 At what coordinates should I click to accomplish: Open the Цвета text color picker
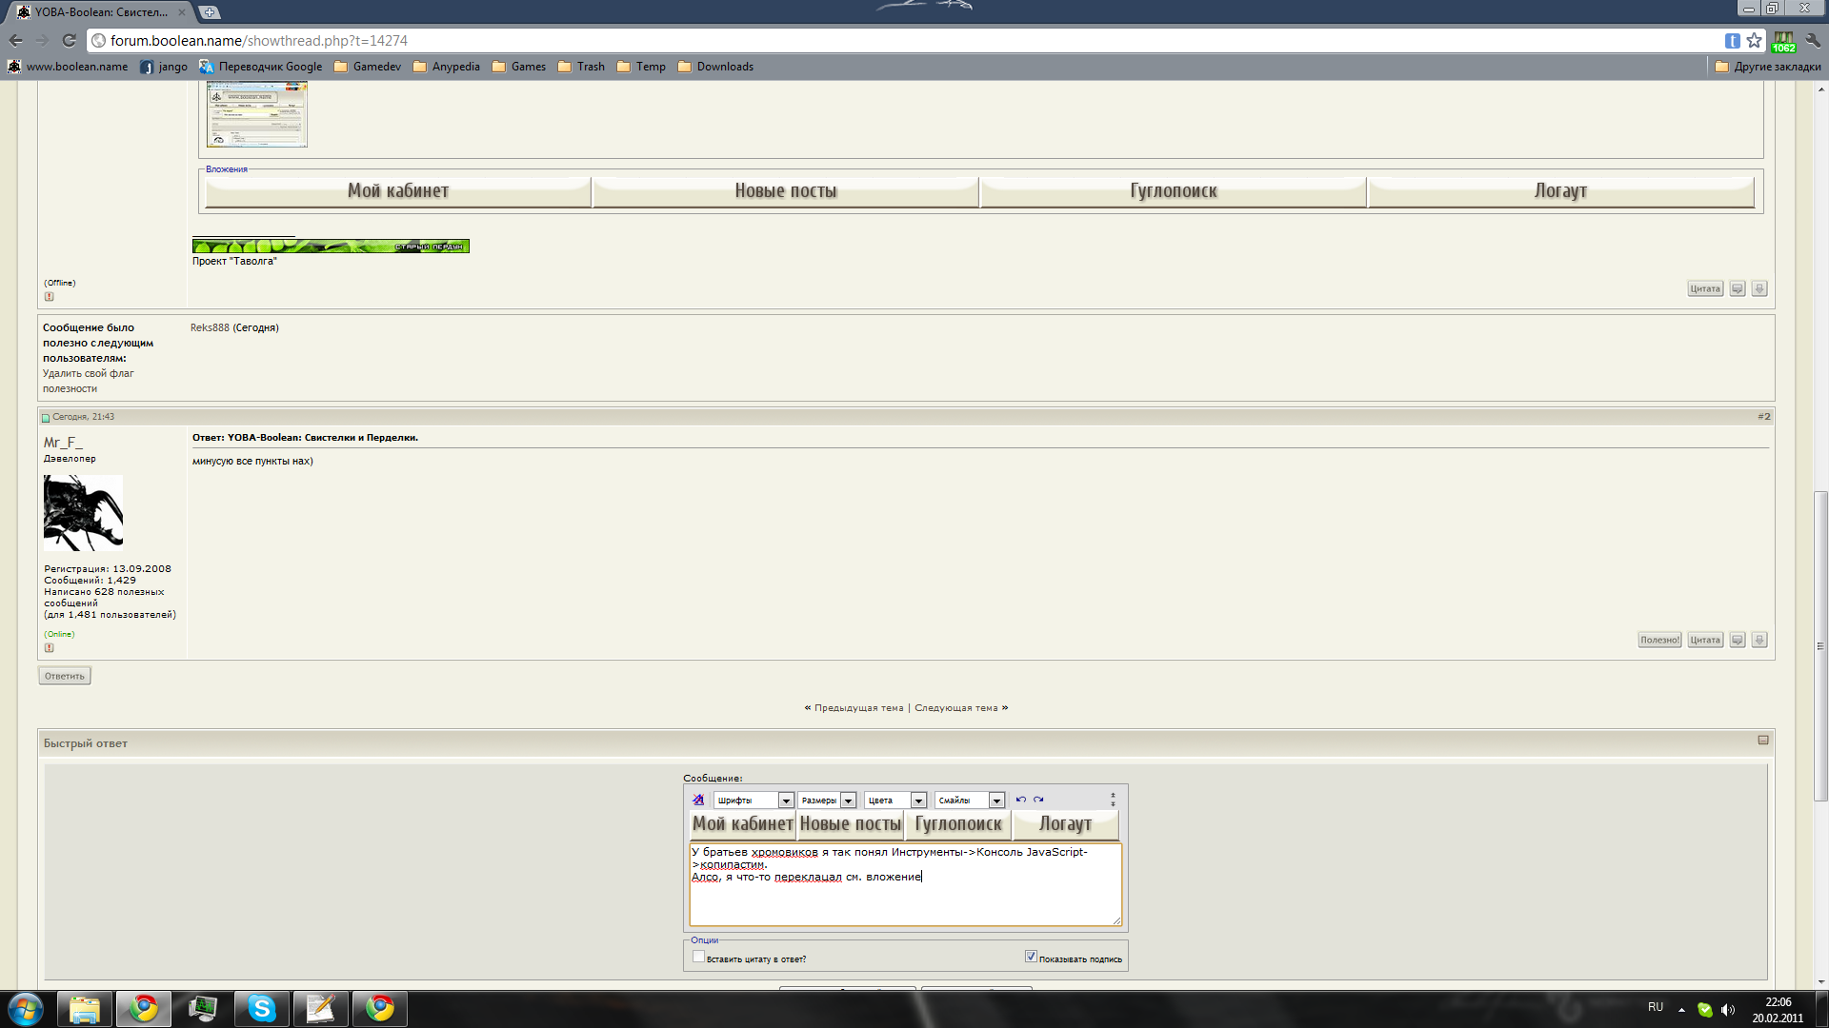[918, 801]
